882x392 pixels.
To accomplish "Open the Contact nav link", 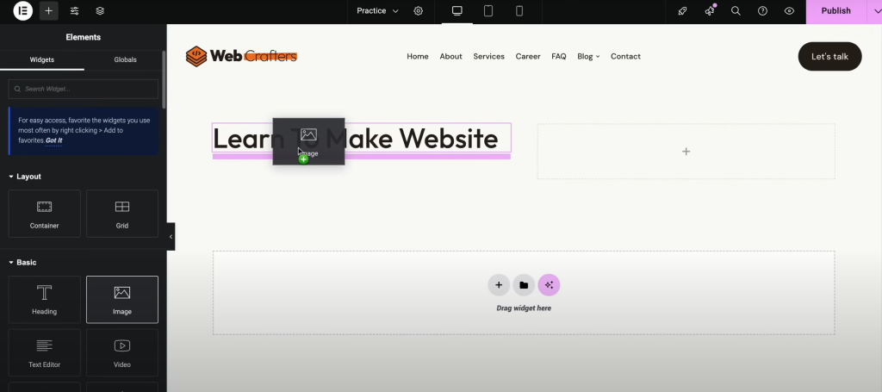I will point(625,56).
